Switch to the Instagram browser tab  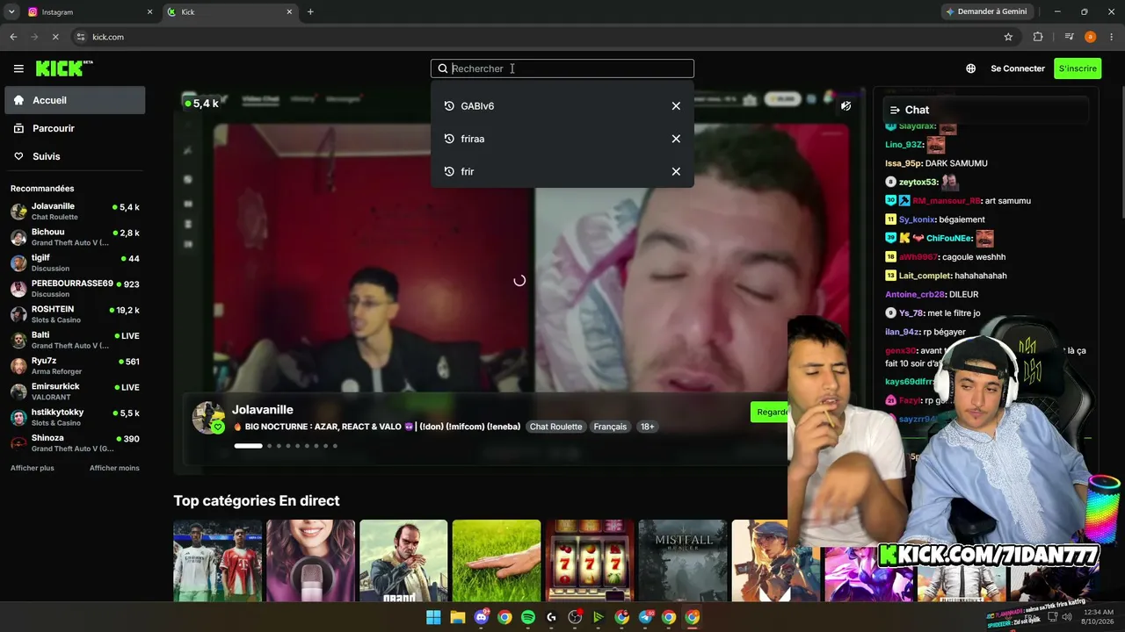[91, 12]
